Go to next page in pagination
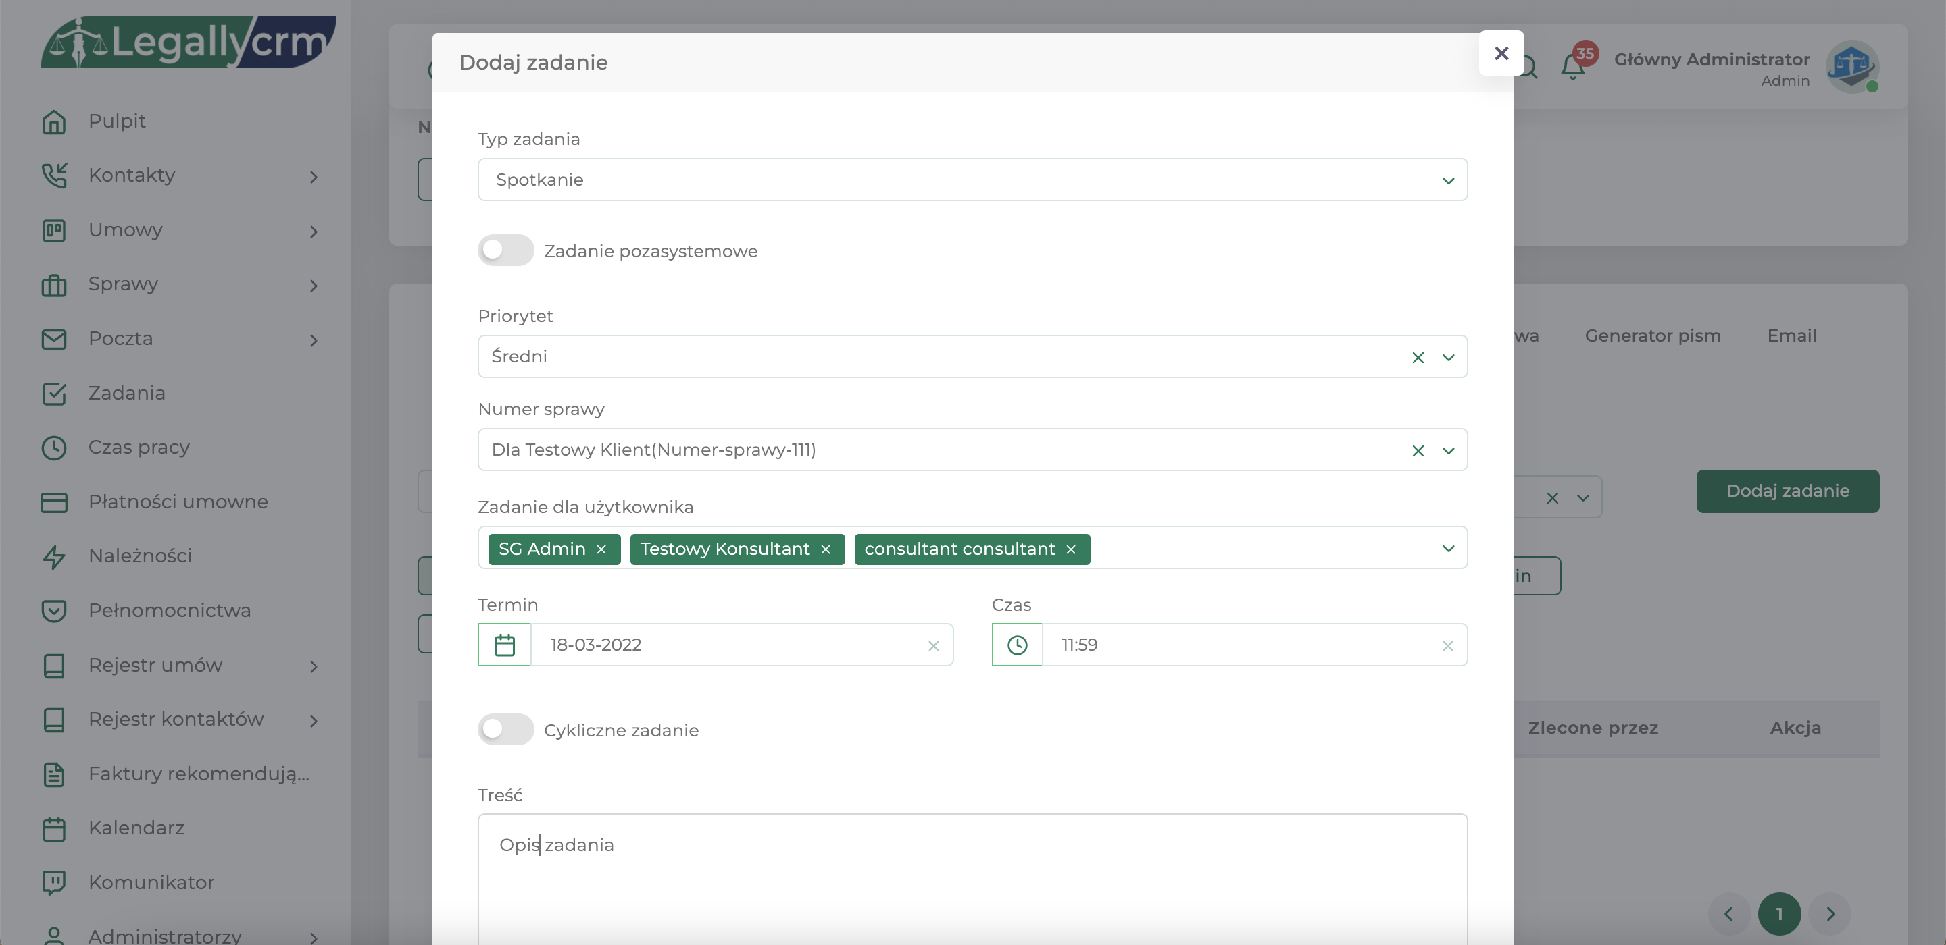 (1830, 914)
